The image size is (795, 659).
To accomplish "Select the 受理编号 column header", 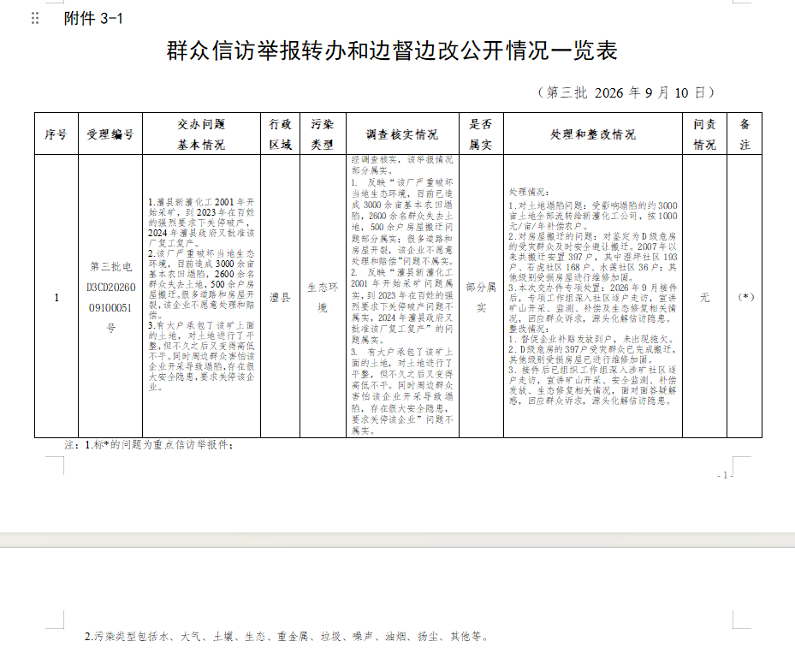I will tap(110, 134).
